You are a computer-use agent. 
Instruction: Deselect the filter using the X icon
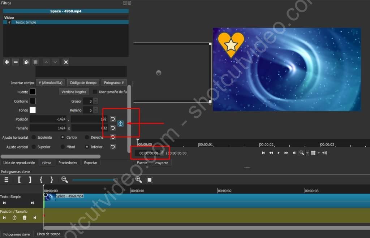pyautogui.click(x=66, y=62)
